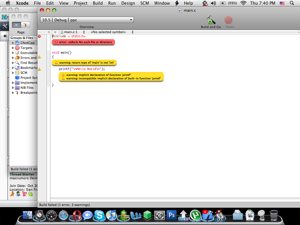
Task: Click the blue Project Symbols cube icon
Action: 17,78
